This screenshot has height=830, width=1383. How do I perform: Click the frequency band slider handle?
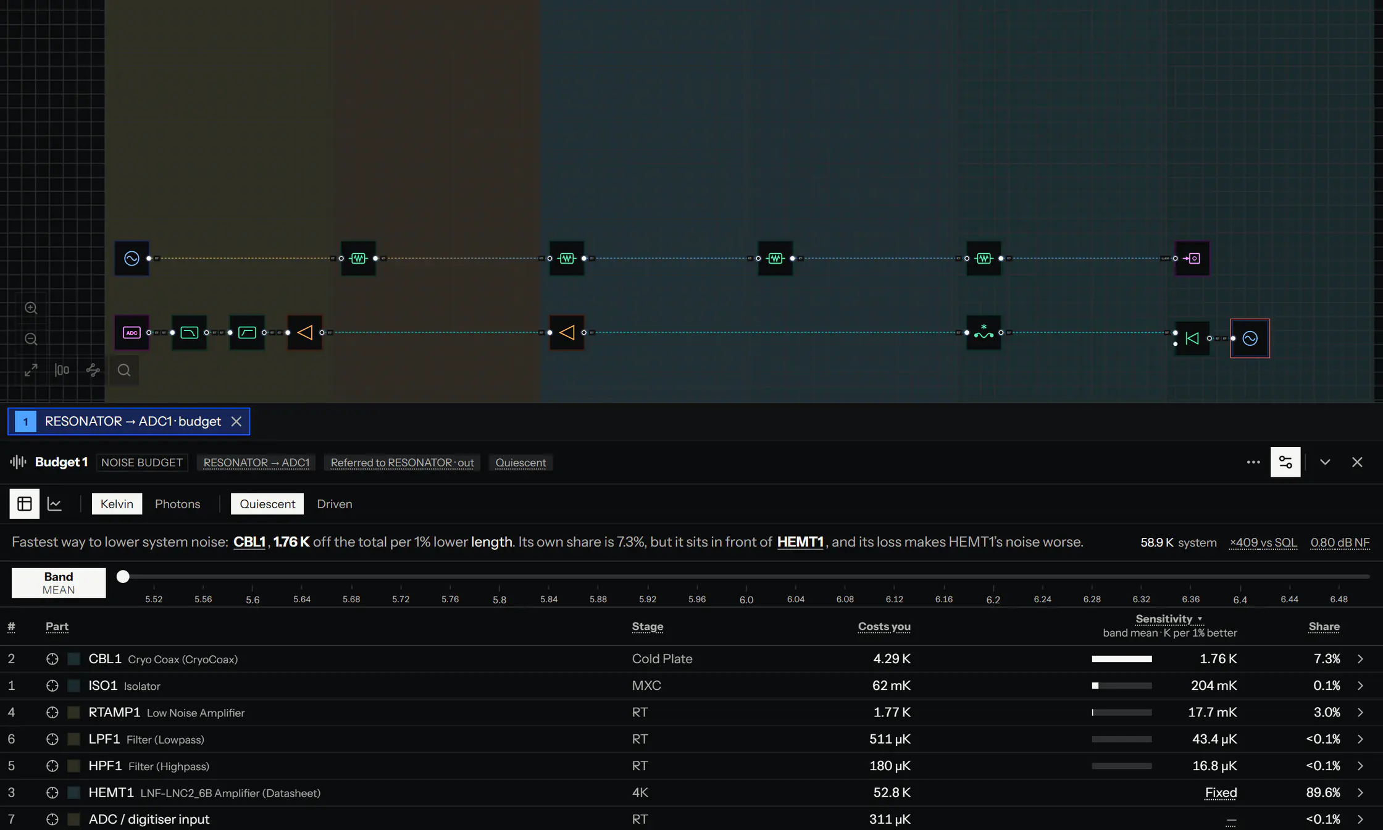[123, 576]
